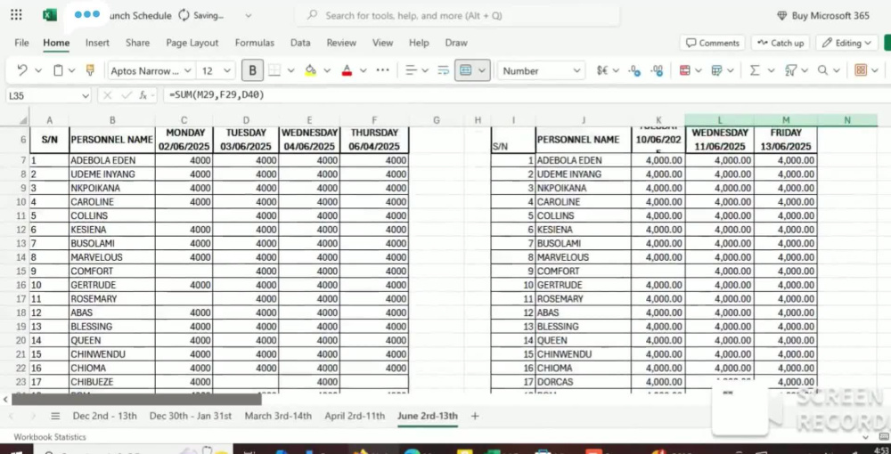
Task: Open the March 3rd-14th sheet
Action: [278, 416]
